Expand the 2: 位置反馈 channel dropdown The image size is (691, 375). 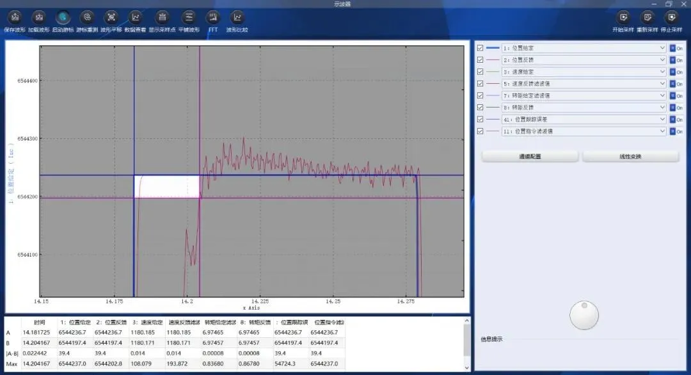[x=662, y=60]
